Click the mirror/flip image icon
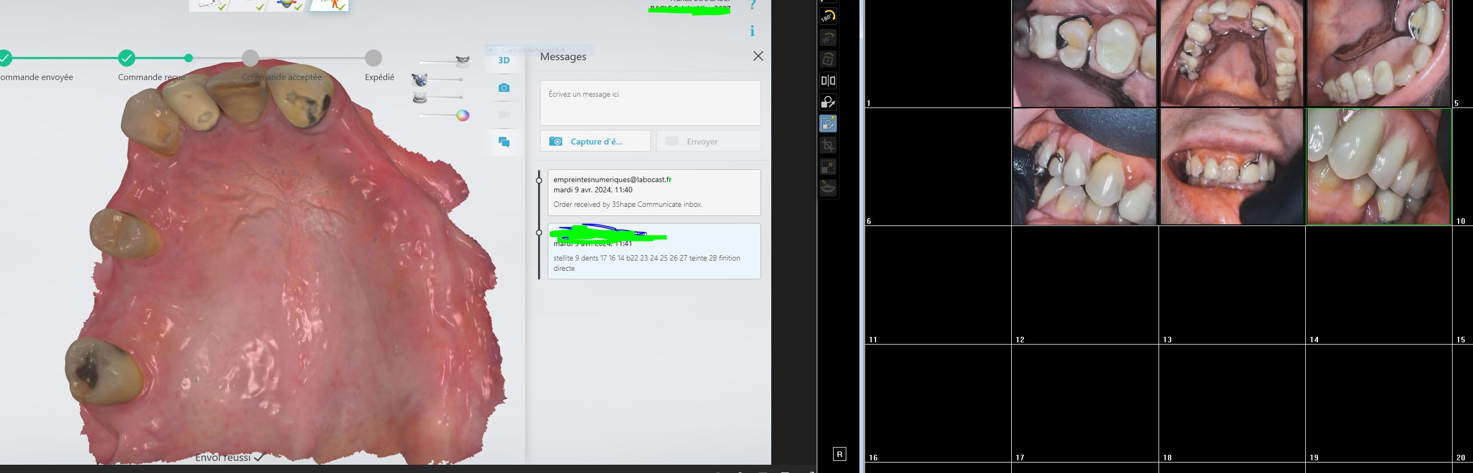1473x473 pixels. pos(828,80)
